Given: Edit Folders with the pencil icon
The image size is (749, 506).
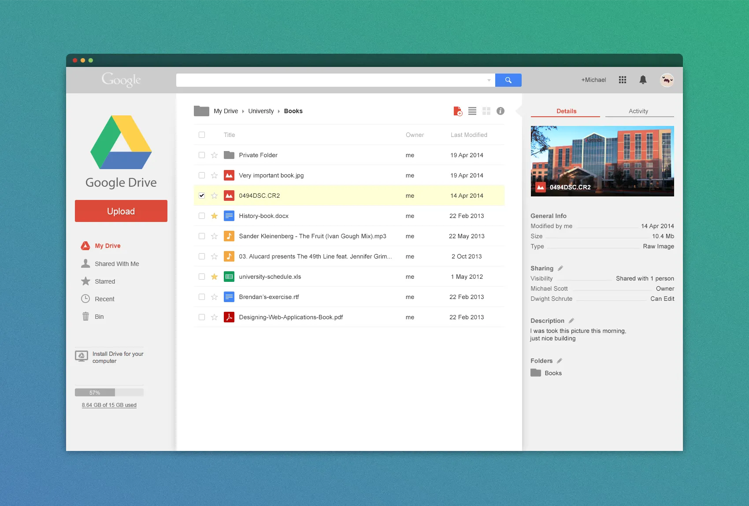Looking at the screenshot, I should pyautogui.click(x=560, y=361).
